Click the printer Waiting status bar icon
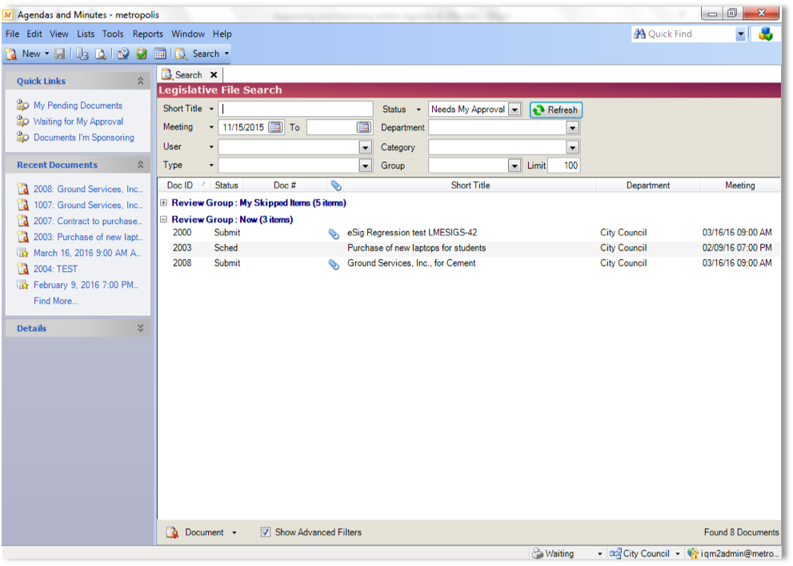 [x=538, y=554]
